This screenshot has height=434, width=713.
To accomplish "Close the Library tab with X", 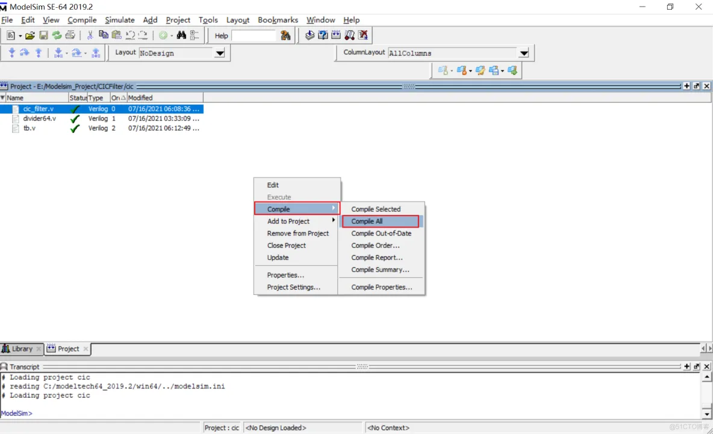I will [39, 349].
